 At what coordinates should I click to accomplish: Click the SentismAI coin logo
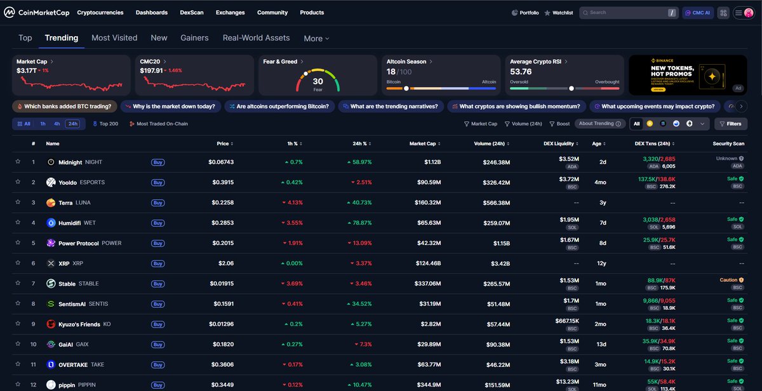point(51,304)
